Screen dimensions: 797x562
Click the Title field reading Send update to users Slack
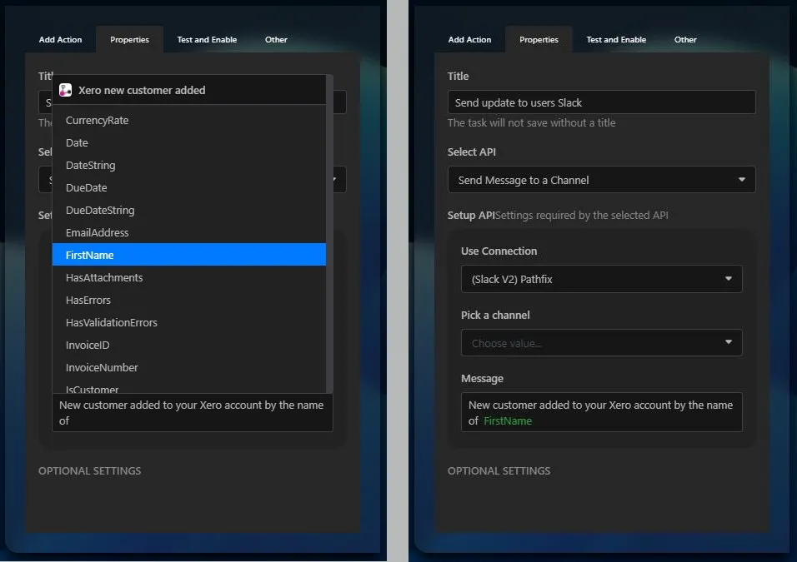point(601,102)
